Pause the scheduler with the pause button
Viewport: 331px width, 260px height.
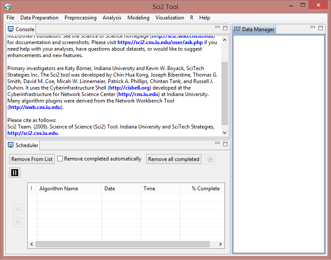(x=15, y=173)
